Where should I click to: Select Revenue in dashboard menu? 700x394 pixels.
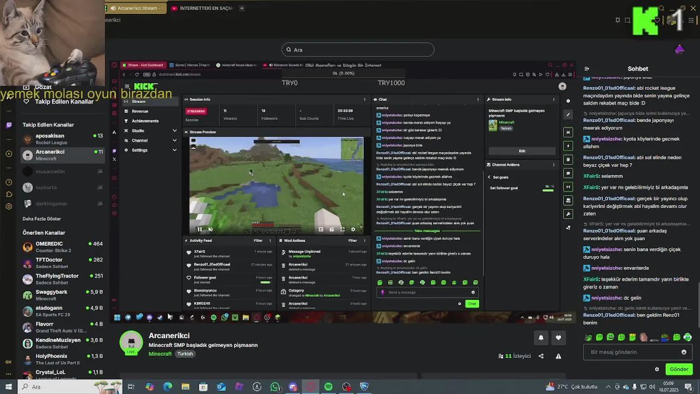pos(150,111)
